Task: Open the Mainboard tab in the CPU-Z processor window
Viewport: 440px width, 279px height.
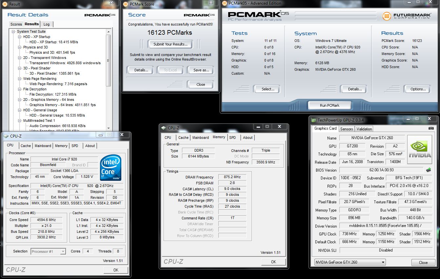Action: 43,146
